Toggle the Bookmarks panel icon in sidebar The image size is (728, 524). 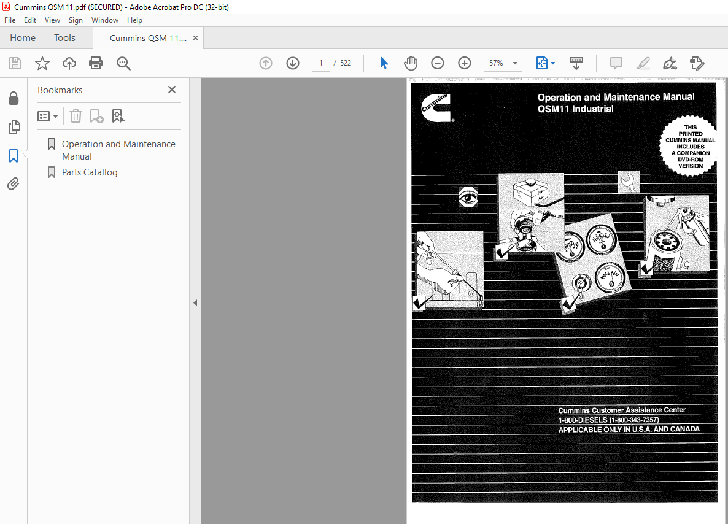[x=14, y=155]
